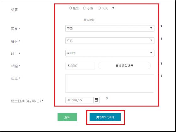Click the green 返回 button
176x132 pixels.
[67, 117]
